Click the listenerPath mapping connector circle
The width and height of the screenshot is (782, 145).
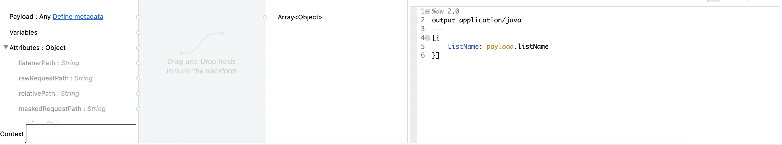pos(138,63)
